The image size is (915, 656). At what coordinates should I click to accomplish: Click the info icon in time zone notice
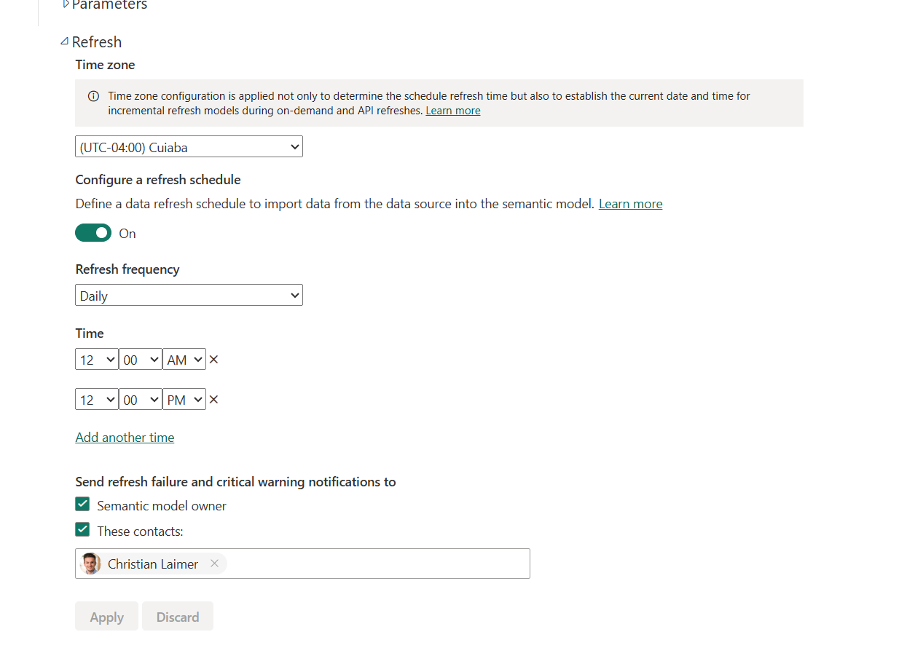pyautogui.click(x=93, y=96)
